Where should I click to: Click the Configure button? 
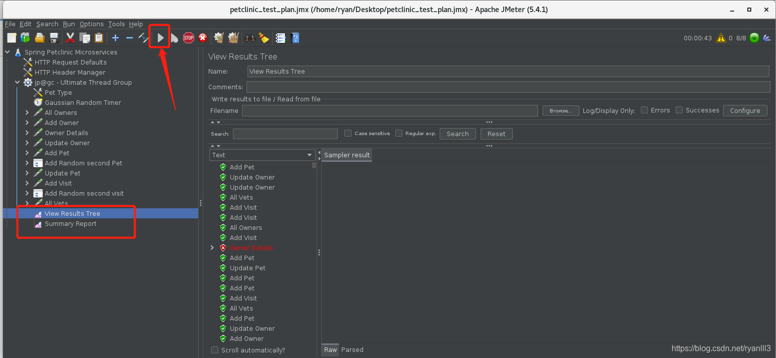745,110
